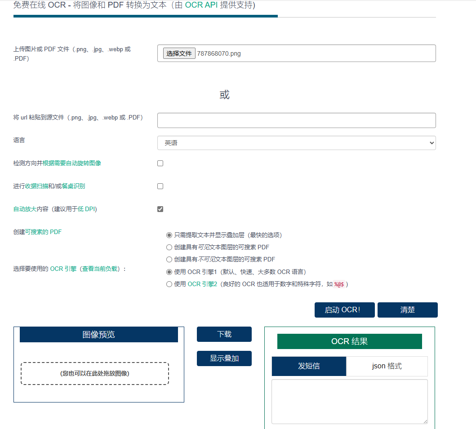The width and height of the screenshot is (476, 429).
Task: Open the 根据需要自动旋转图像 link
Action: coord(71,163)
